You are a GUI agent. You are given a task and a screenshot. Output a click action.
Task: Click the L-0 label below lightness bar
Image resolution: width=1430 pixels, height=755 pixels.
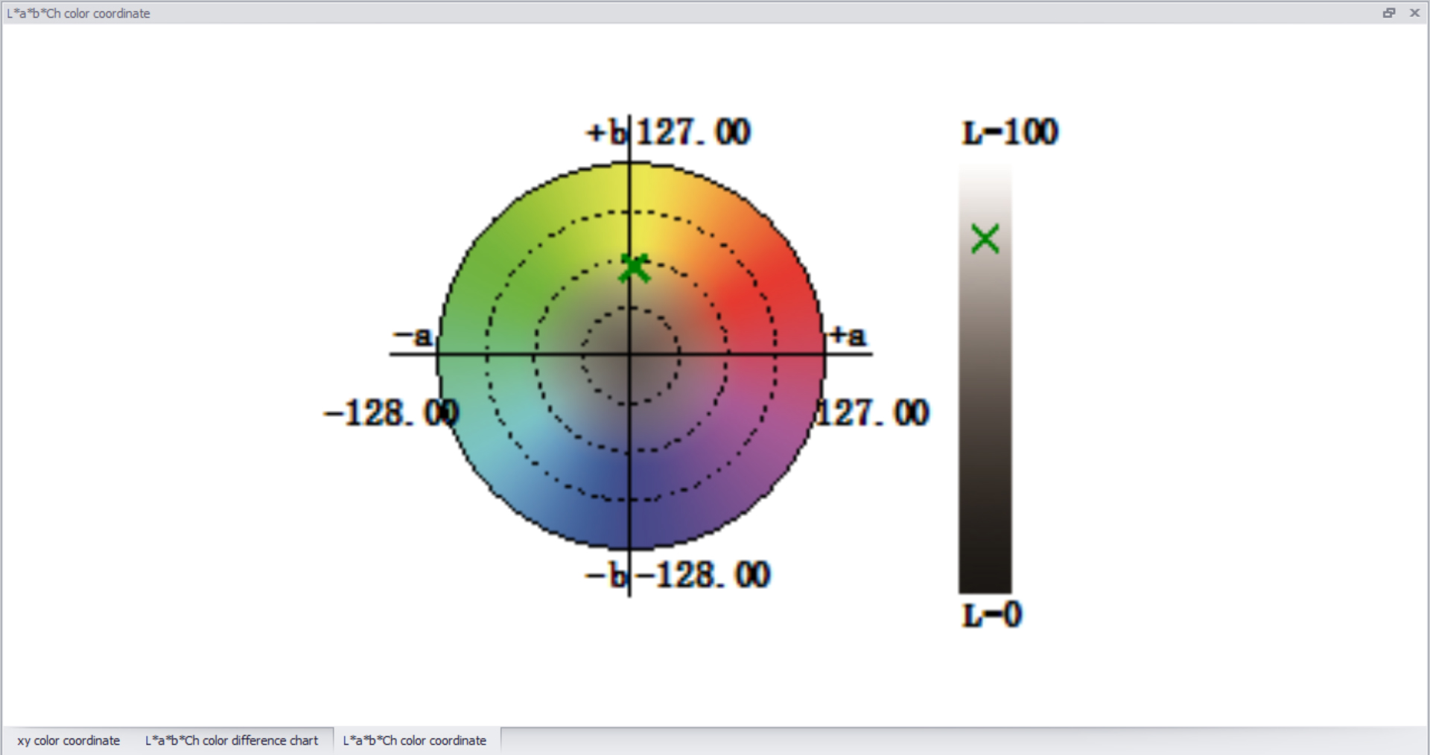click(x=991, y=615)
